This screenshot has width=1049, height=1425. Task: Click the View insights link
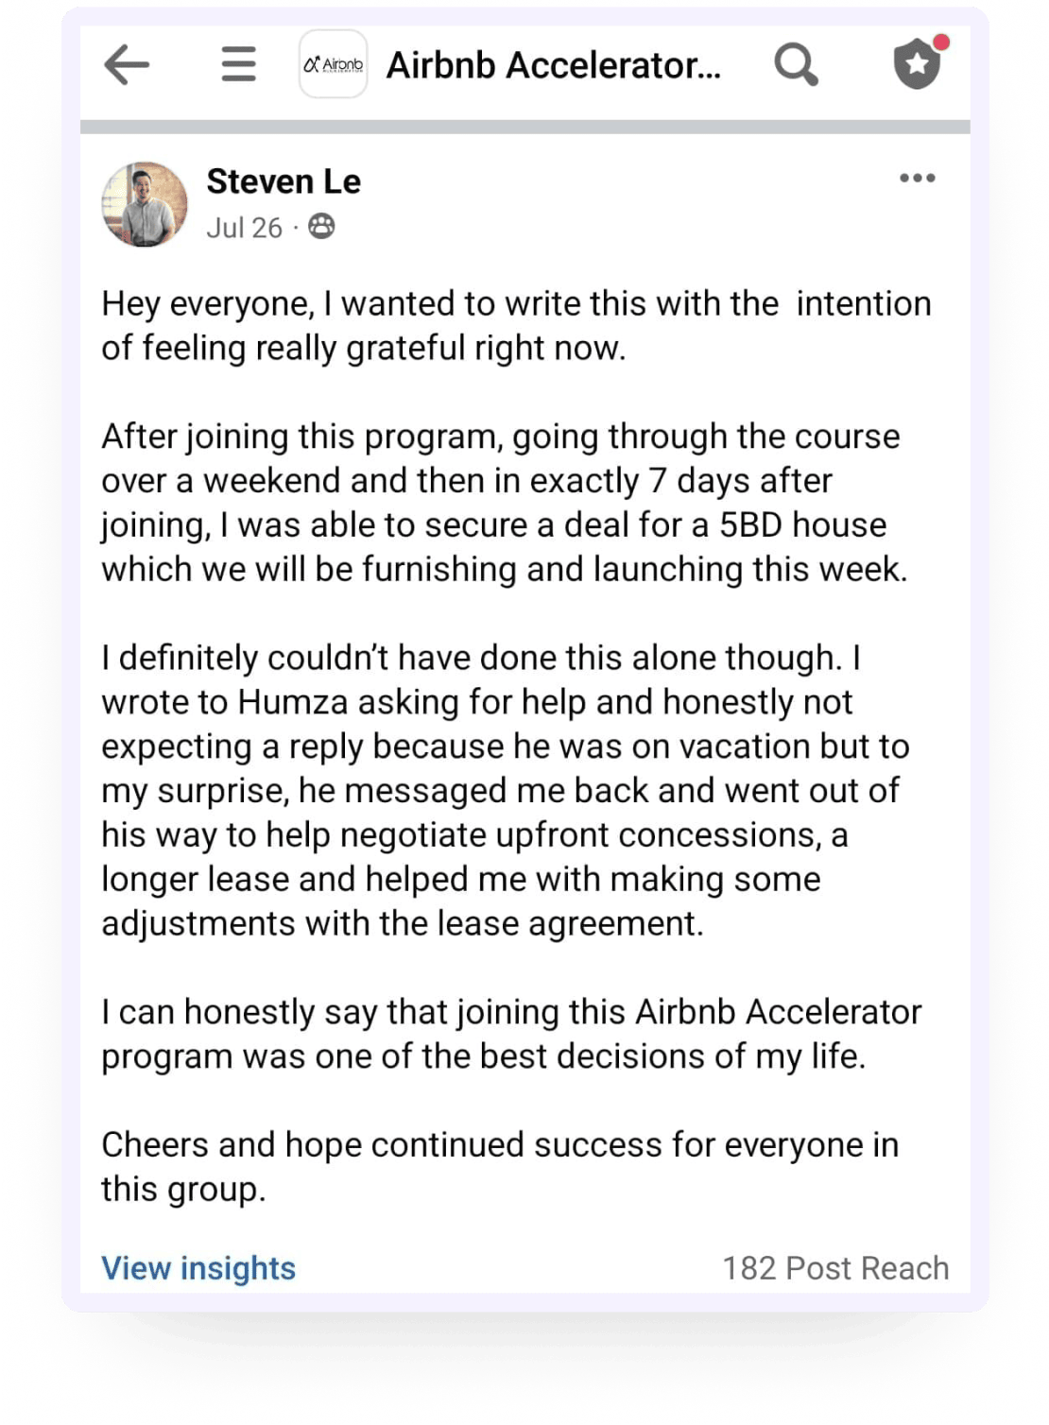pyautogui.click(x=198, y=1268)
